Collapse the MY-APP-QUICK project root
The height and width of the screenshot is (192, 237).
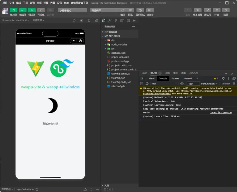[120, 36]
